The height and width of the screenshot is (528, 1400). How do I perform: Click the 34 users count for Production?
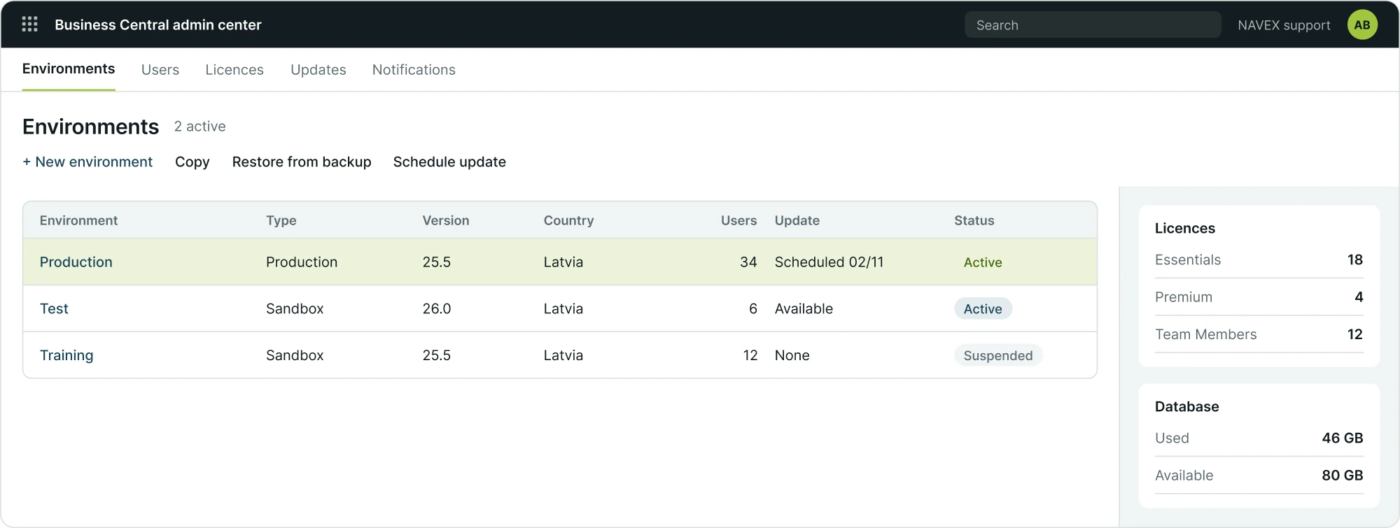coord(748,262)
